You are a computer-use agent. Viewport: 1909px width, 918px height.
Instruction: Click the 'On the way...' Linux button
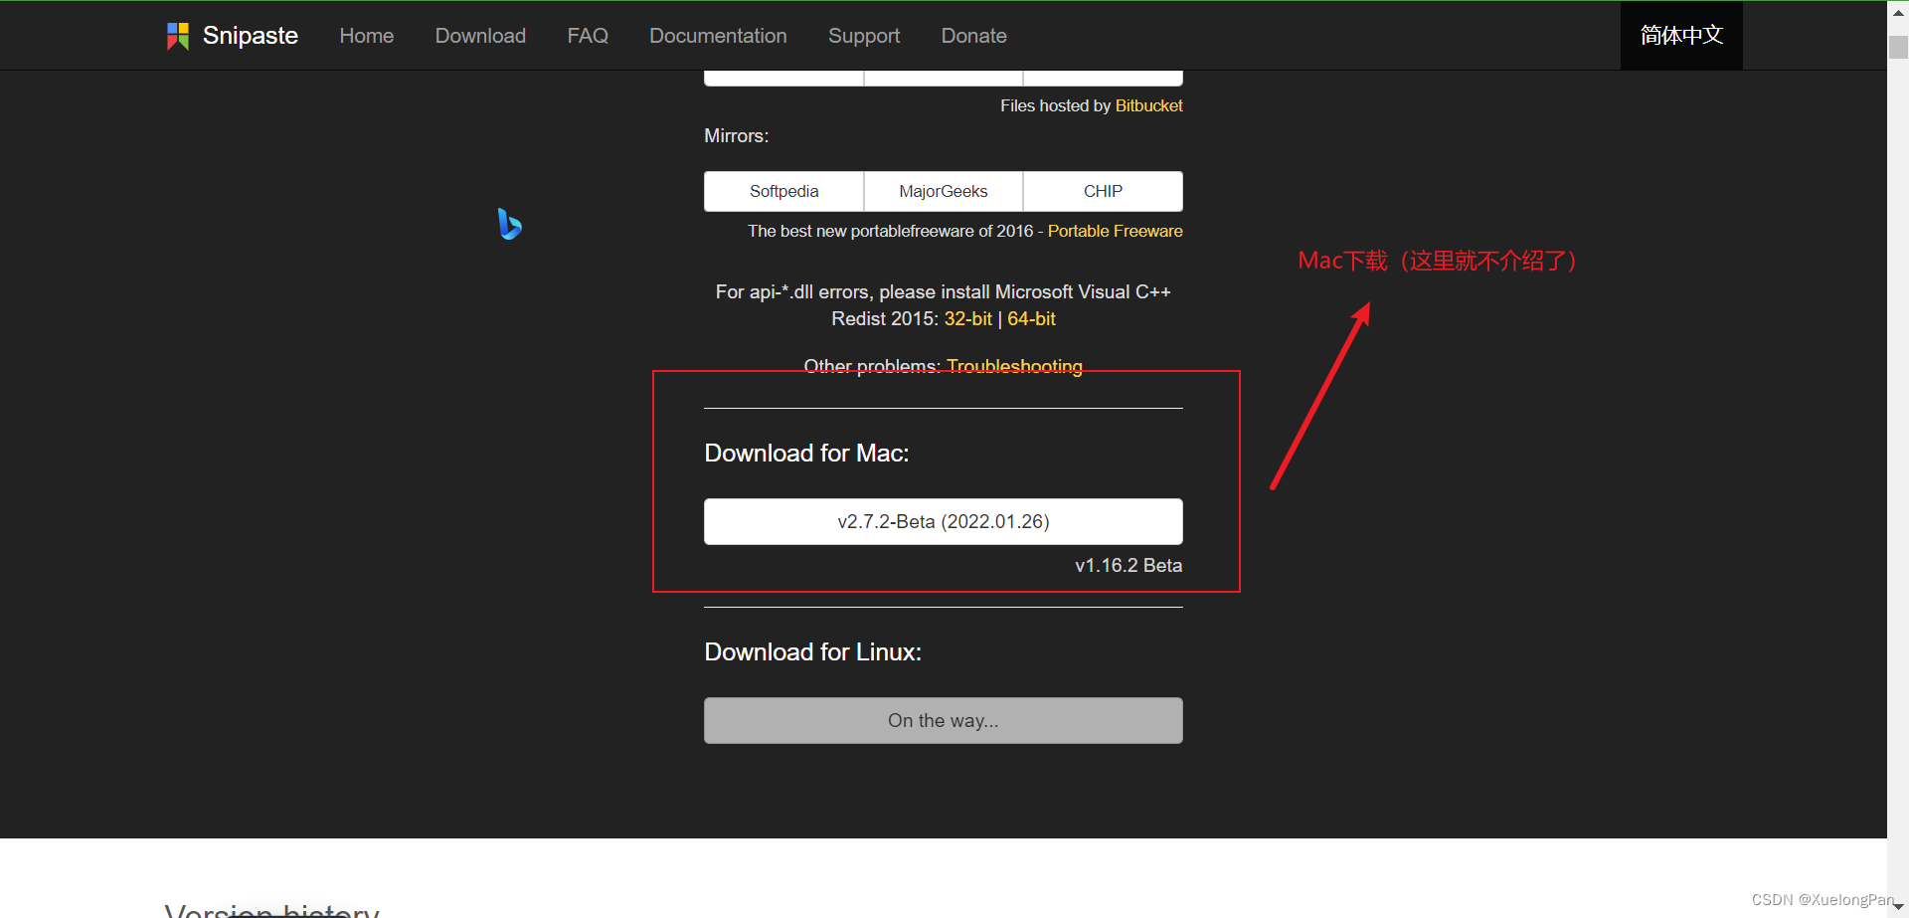(x=944, y=720)
